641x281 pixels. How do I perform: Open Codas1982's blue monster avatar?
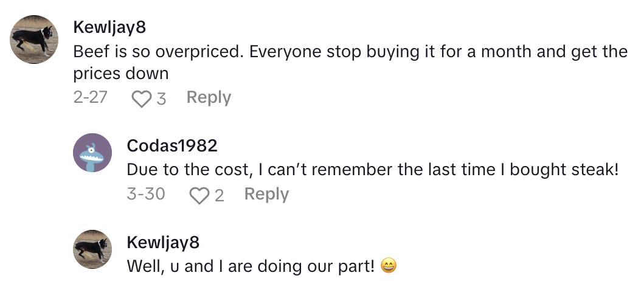(92, 153)
